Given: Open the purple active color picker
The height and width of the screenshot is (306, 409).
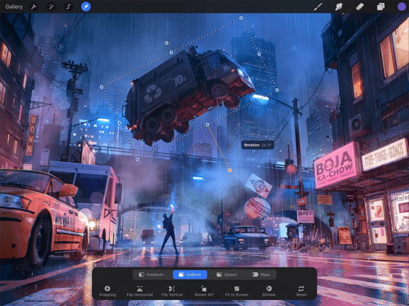Looking at the screenshot, I should 401,7.
